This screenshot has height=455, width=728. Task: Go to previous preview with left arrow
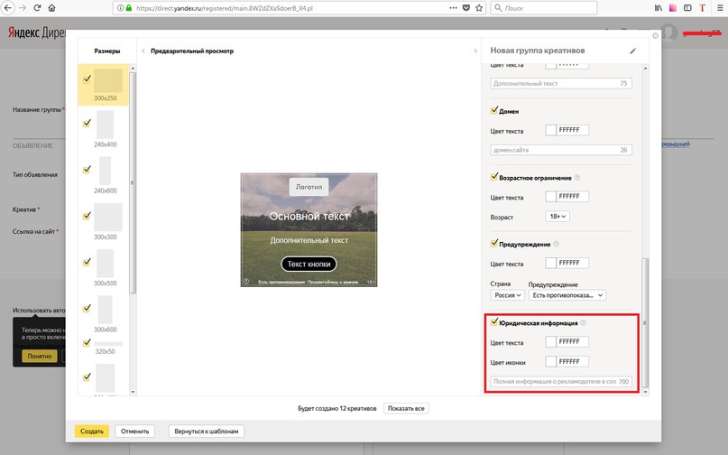(x=143, y=51)
